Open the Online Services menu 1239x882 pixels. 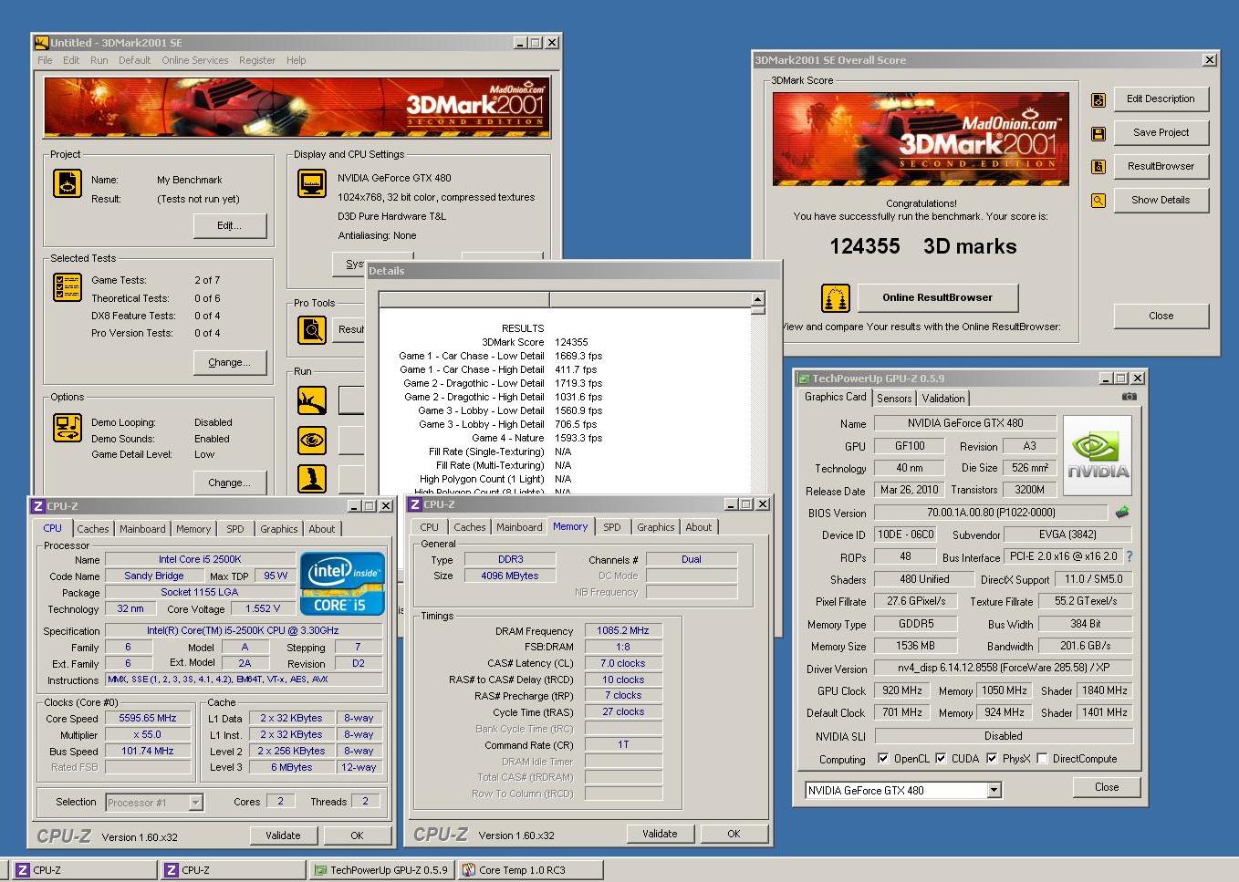(x=195, y=60)
